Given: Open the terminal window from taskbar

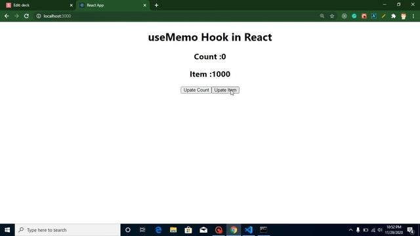Looking at the screenshot, I should pyautogui.click(x=264, y=230).
